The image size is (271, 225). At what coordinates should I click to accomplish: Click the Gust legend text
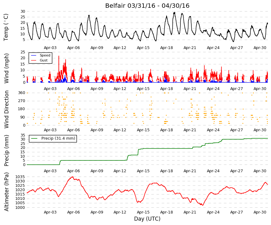(44, 60)
